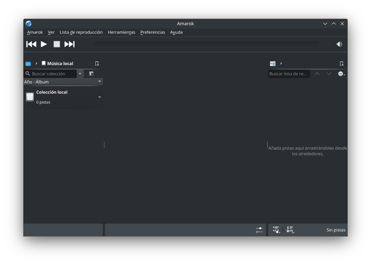371x264 pixels.
Task: Expand the Colección local actions arrow
Action: [x=99, y=97]
